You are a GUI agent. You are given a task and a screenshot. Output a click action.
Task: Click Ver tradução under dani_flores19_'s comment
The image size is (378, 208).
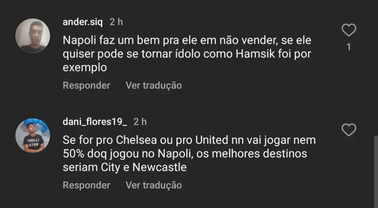[x=154, y=185]
